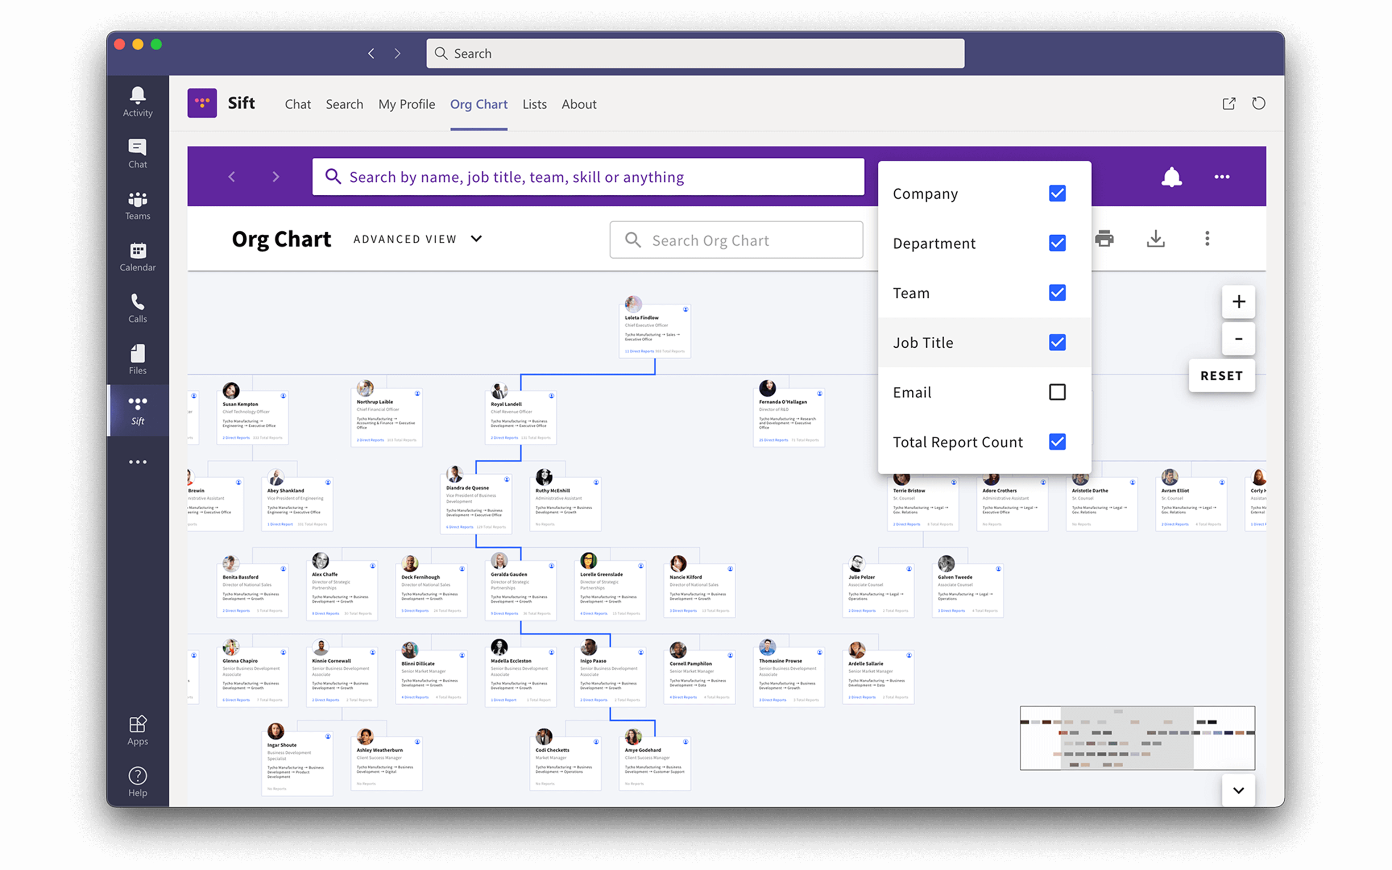1392x870 pixels.
Task: Enable the Email display option
Action: point(1057,392)
